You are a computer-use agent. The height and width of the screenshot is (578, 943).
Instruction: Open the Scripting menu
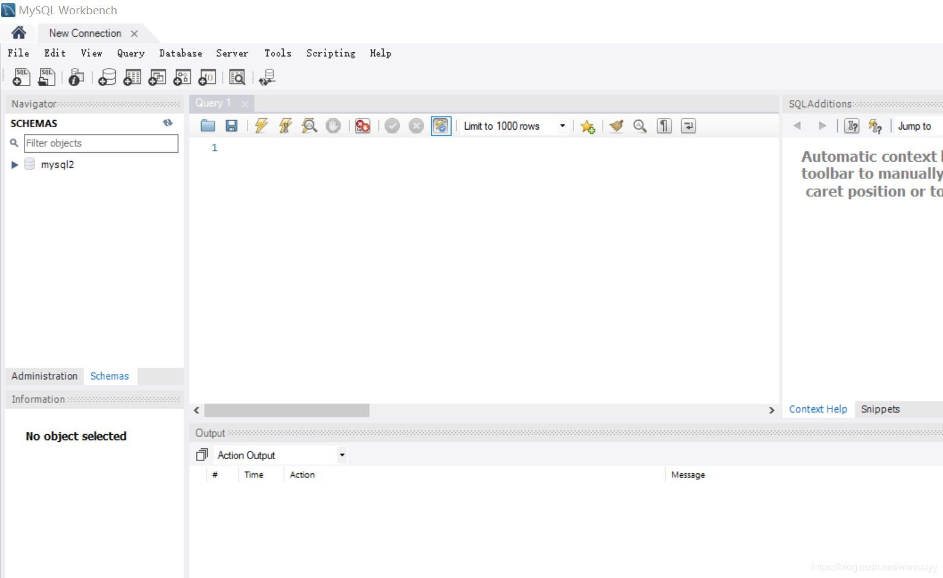(x=331, y=53)
